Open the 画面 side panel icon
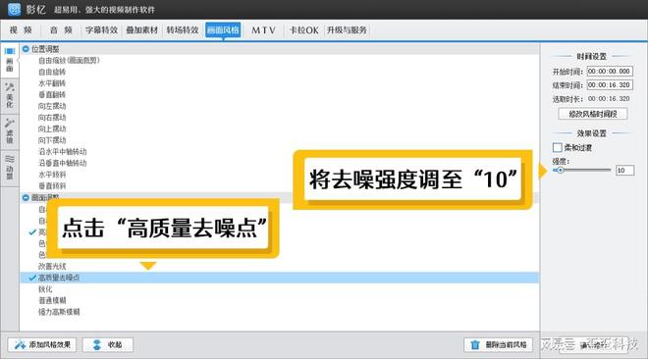648x359 pixels. point(10,60)
